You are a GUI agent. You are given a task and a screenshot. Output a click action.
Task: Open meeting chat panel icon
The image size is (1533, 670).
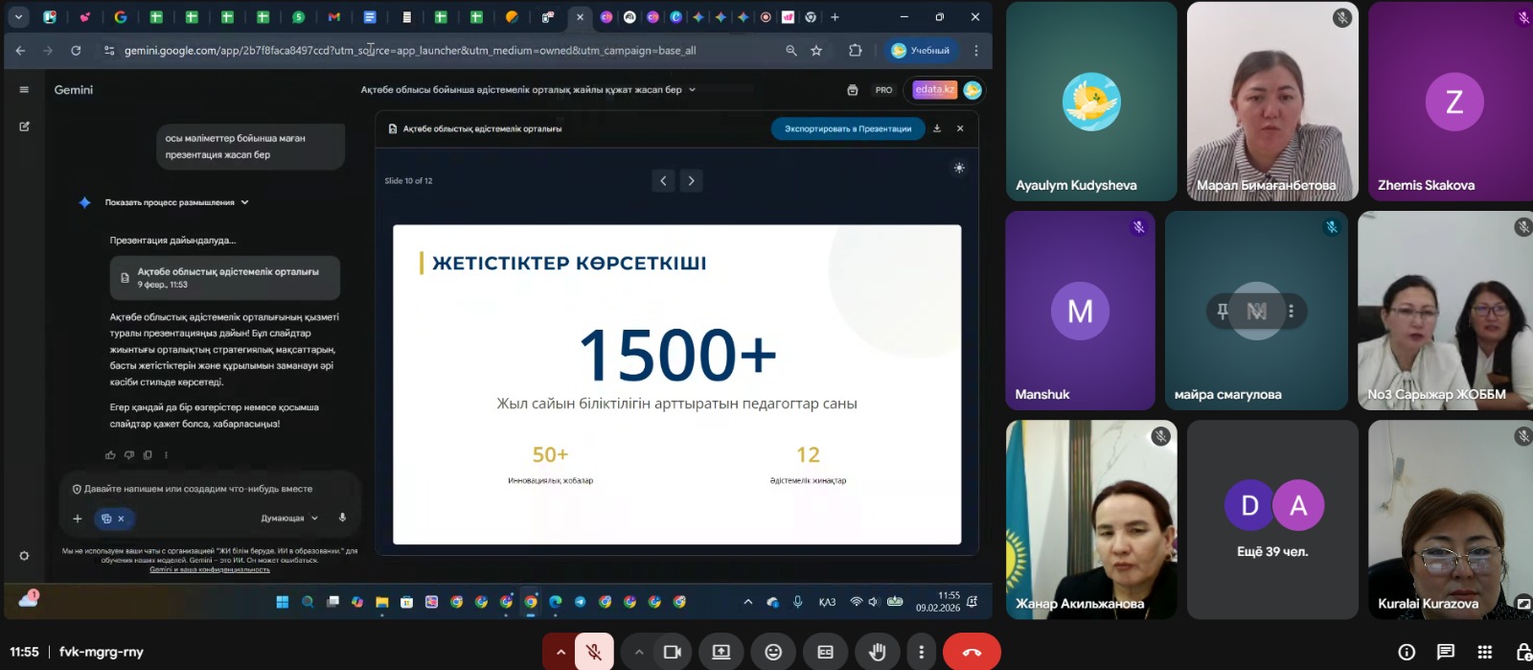[x=1446, y=652]
